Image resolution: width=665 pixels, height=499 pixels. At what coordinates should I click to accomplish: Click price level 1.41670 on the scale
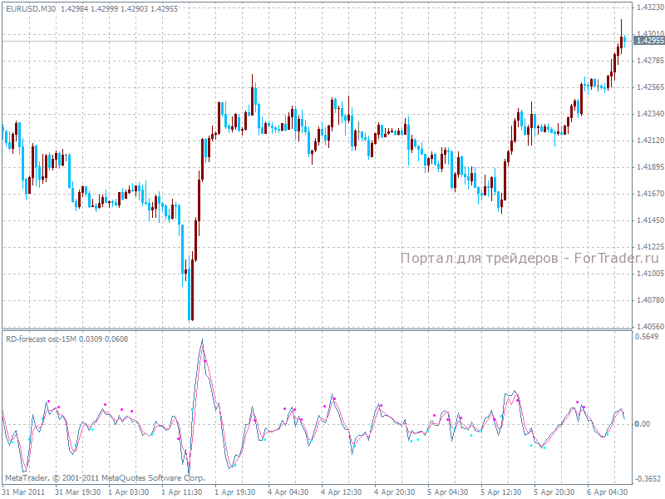tap(650, 194)
